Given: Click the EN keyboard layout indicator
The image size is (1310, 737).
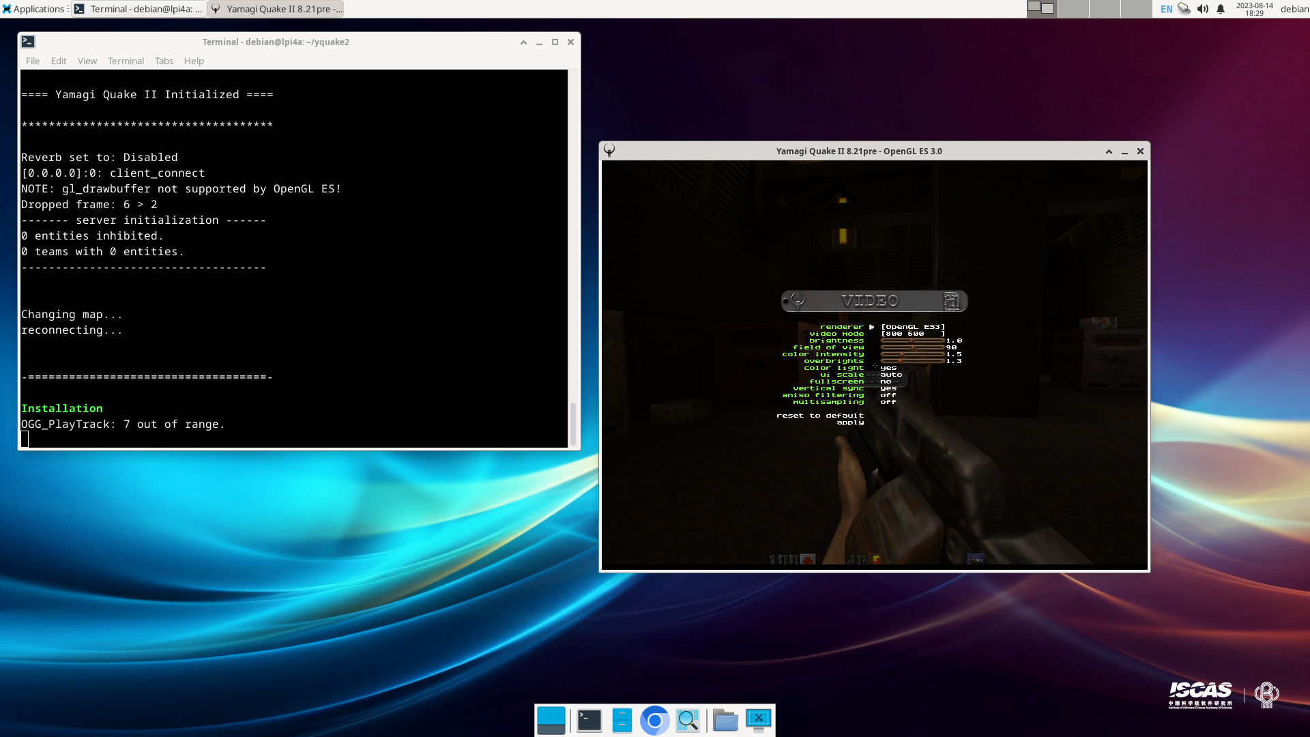Looking at the screenshot, I should 1167,9.
